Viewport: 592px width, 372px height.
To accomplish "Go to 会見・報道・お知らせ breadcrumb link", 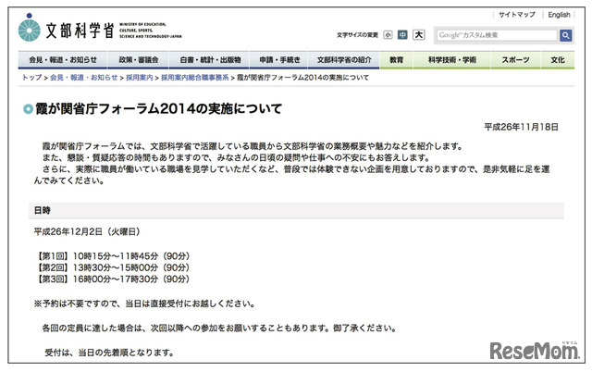I will pyautogui.click(x=84, y=78).
